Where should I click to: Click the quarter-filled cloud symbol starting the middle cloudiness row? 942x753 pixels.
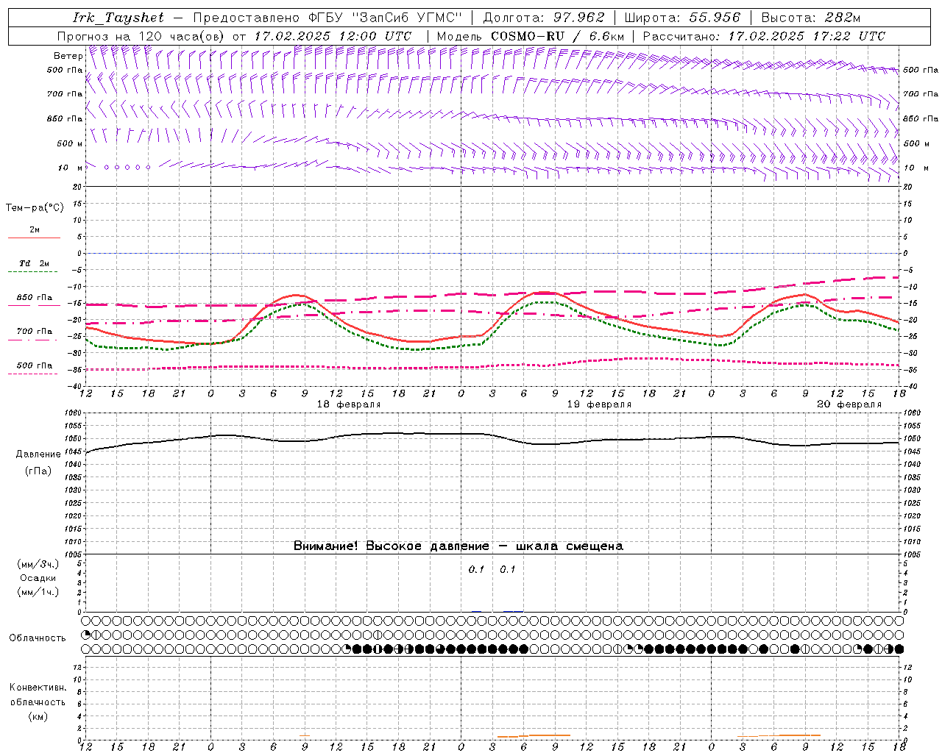pos(86,635)
